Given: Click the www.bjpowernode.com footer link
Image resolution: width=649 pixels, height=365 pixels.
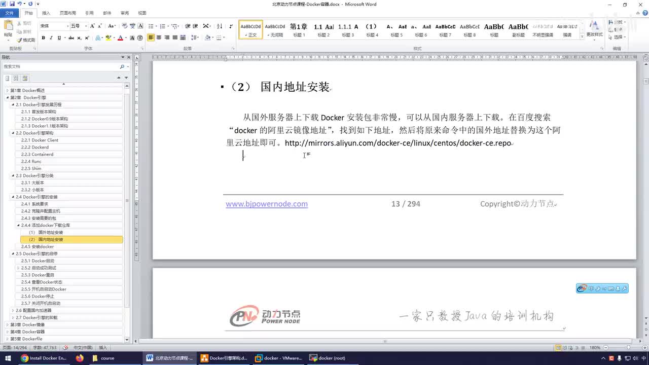Looking at the screenshot, I should pos(267,204).
